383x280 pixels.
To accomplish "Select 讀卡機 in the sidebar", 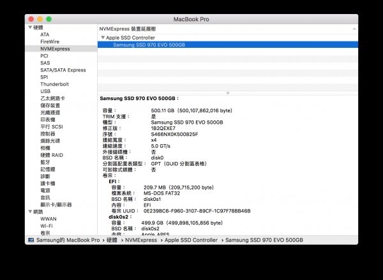I will click(x=48, y=183).
